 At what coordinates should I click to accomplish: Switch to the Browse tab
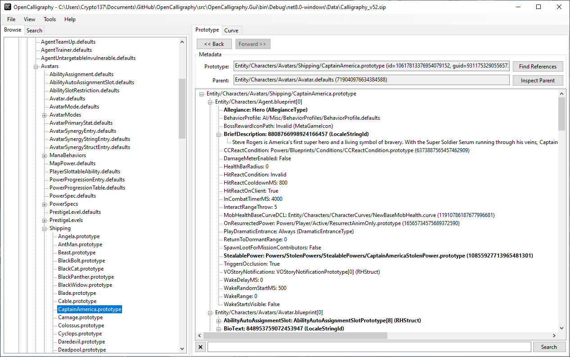[x=13, y=30]
